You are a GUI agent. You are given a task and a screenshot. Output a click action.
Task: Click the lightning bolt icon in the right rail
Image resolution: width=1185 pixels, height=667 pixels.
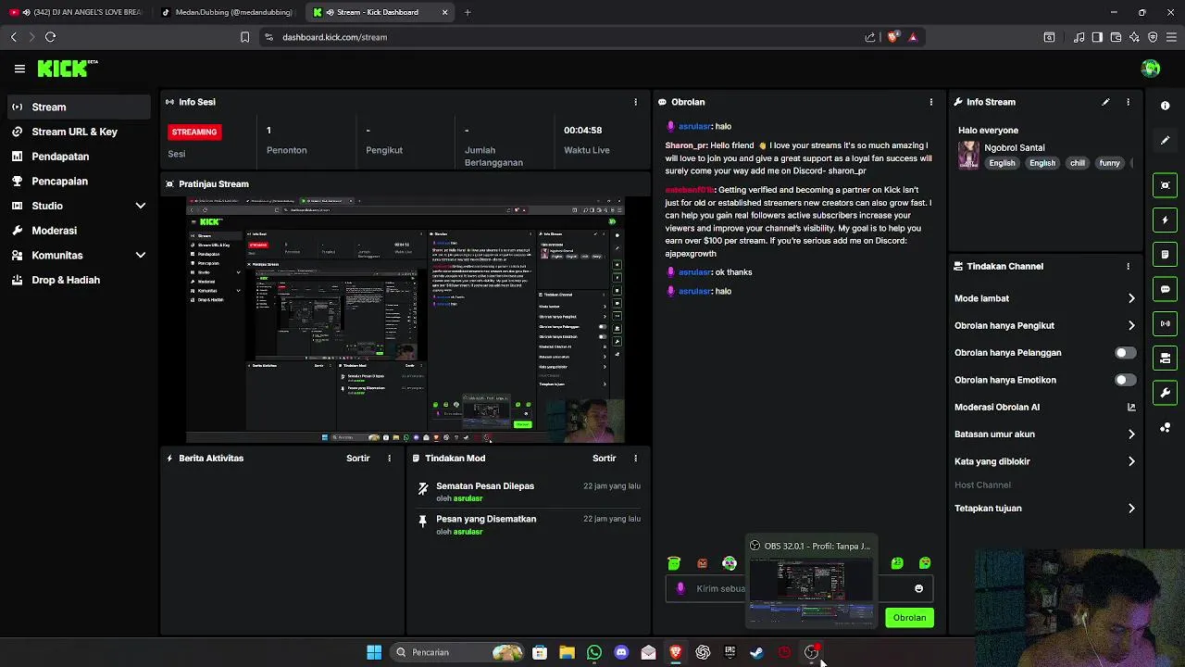(1166, 220)
